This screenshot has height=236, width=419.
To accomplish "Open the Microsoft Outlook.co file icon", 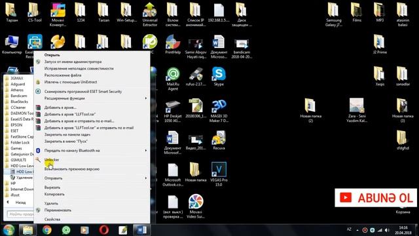I will [x=173, y=174].
